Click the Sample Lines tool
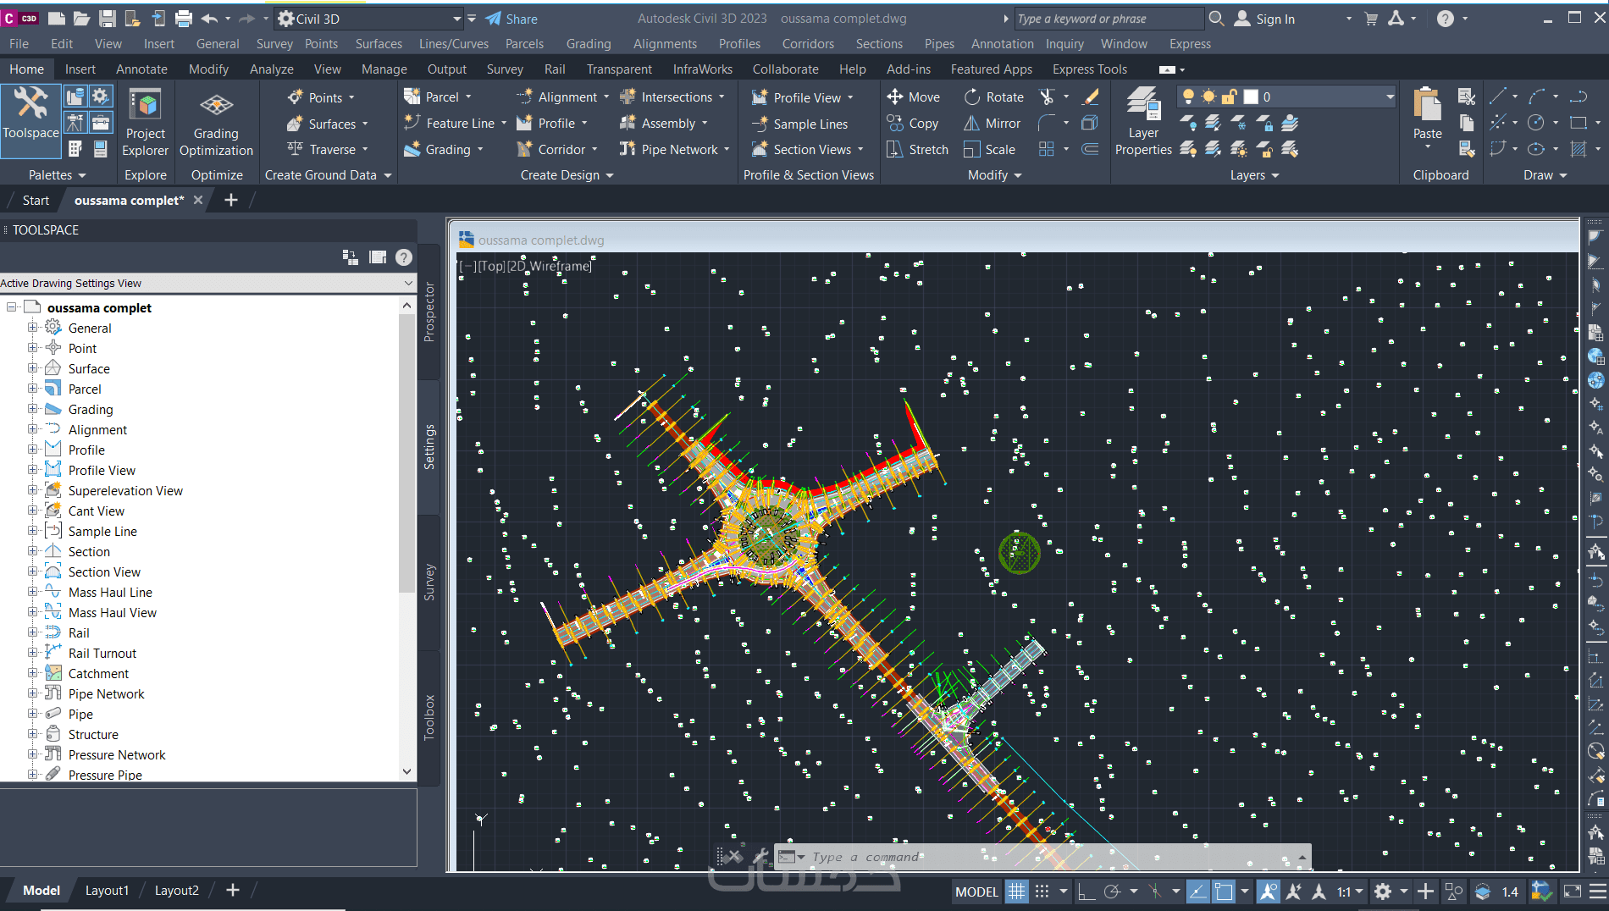 (799, 124)
